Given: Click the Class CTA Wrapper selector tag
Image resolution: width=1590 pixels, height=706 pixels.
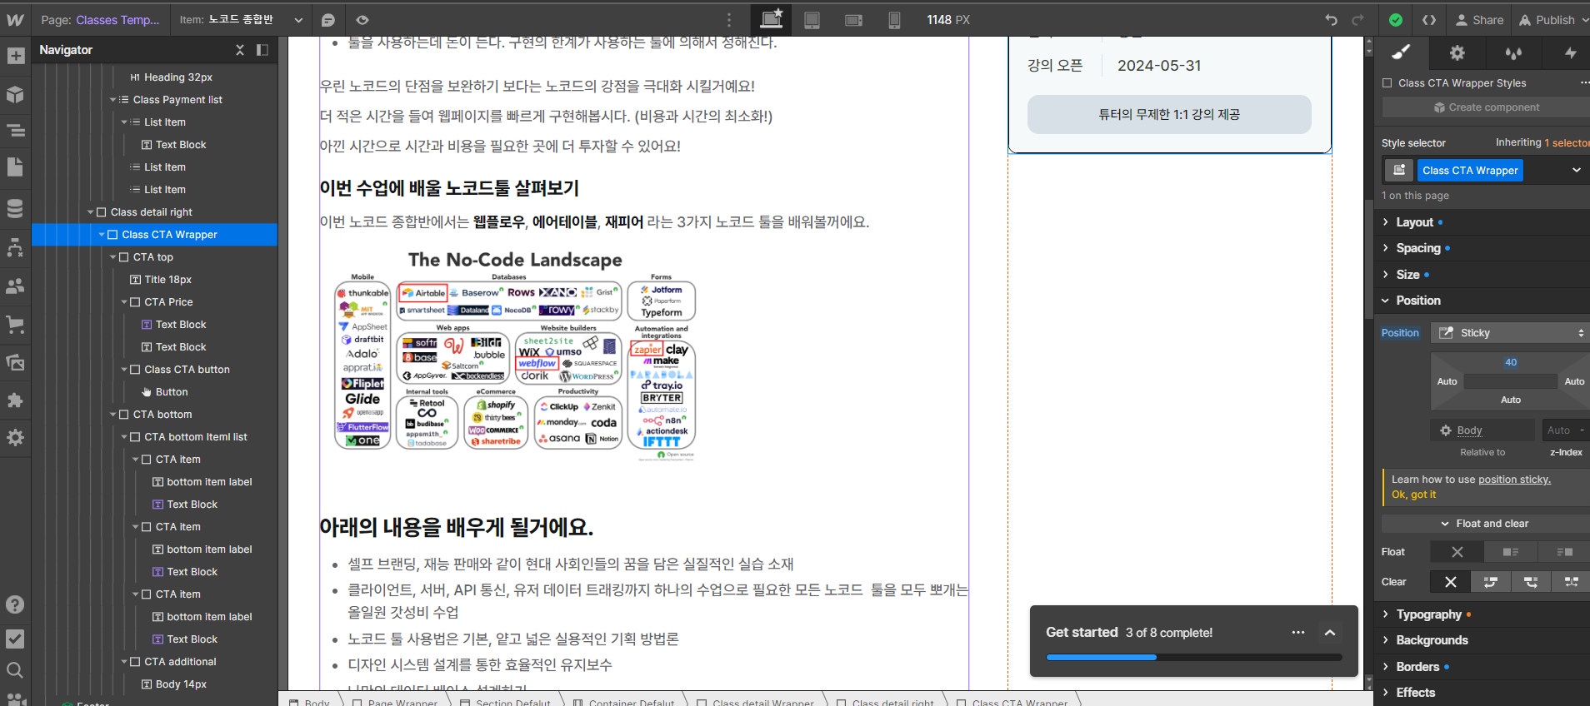Looking at the screenshot, I should pos(1470,170).
